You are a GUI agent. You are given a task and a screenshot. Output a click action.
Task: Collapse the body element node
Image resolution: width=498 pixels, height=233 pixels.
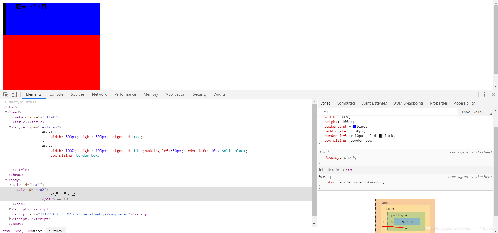pyautogui.click(x=6, y=180)
